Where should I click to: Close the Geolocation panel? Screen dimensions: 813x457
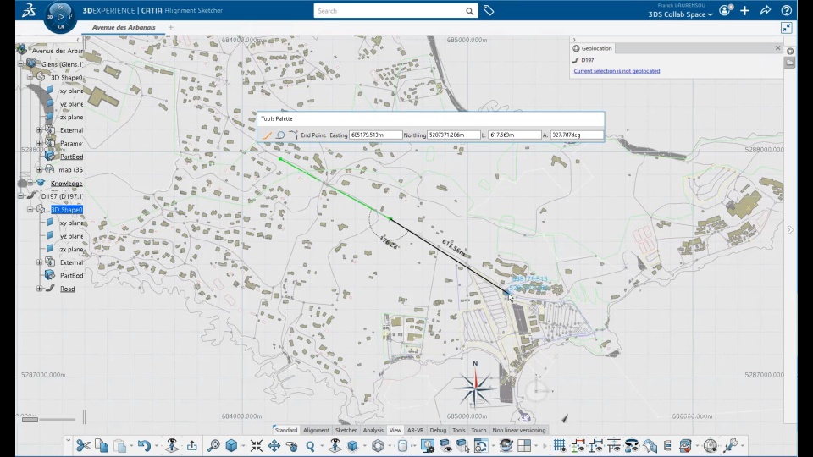coord(777,47)
